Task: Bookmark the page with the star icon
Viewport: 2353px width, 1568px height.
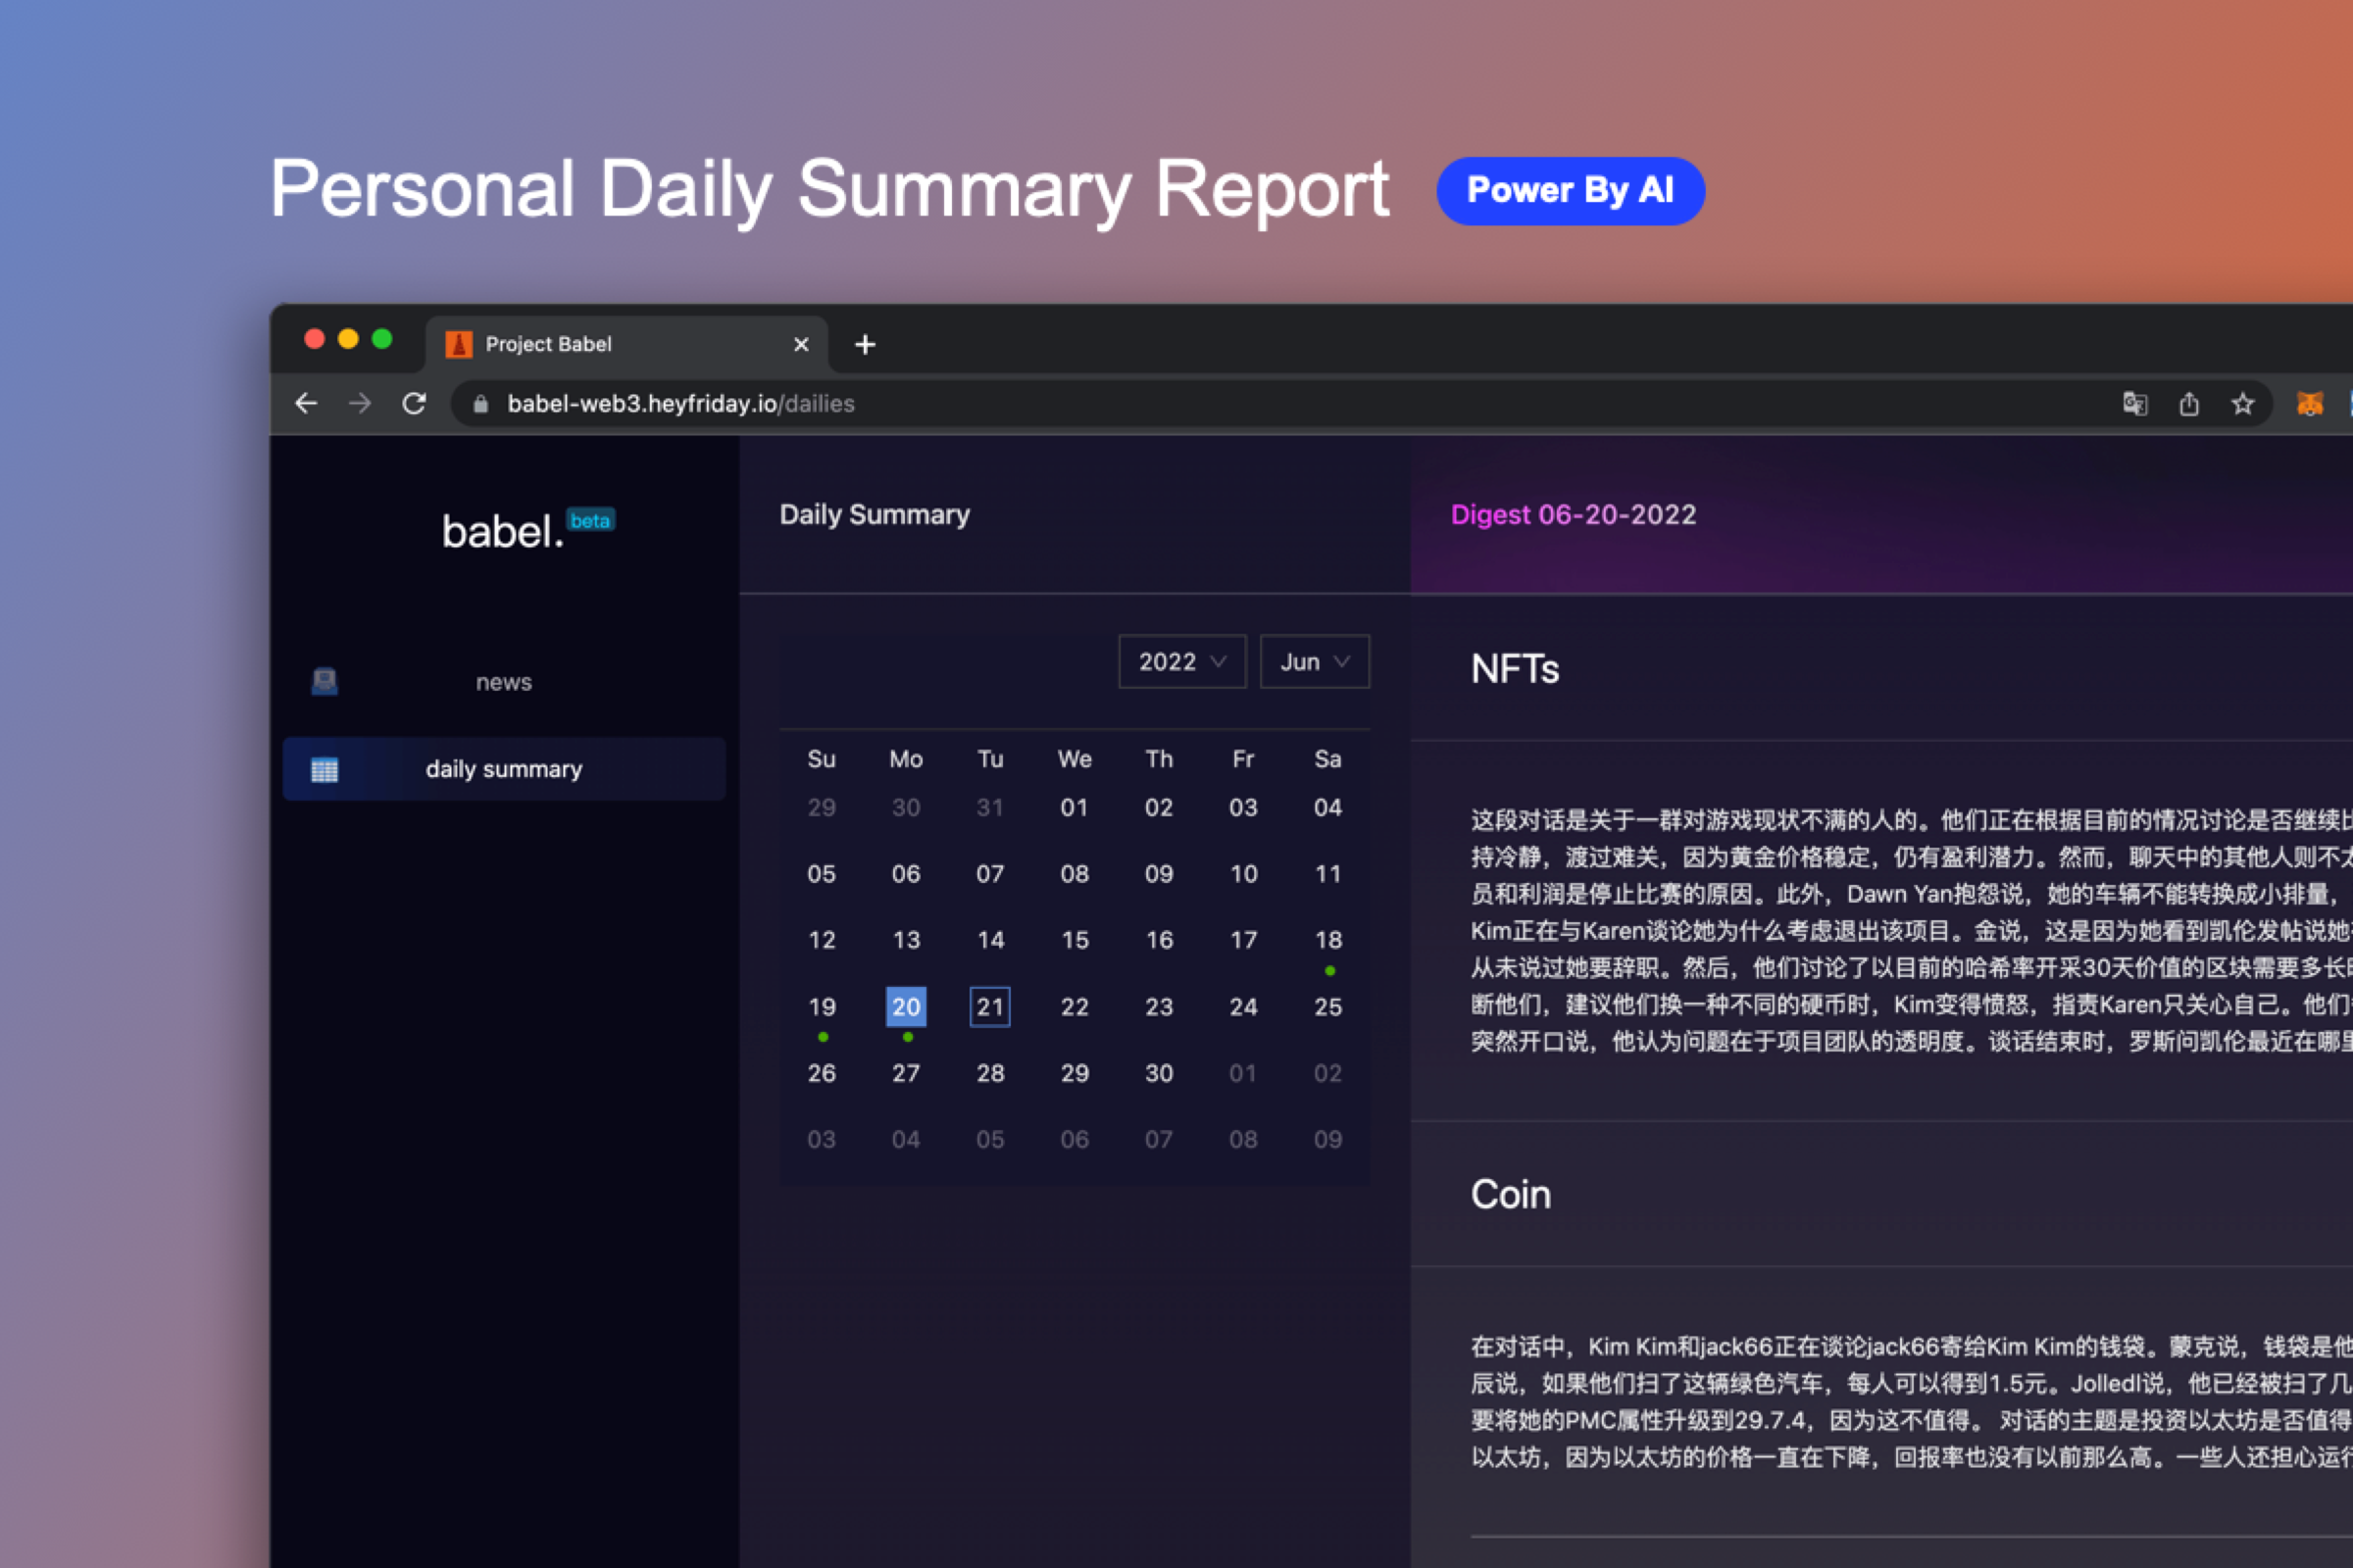Action: 2243,403
